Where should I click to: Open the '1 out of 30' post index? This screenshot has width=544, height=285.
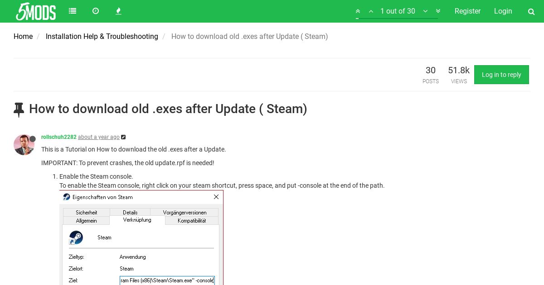point(398,11)
